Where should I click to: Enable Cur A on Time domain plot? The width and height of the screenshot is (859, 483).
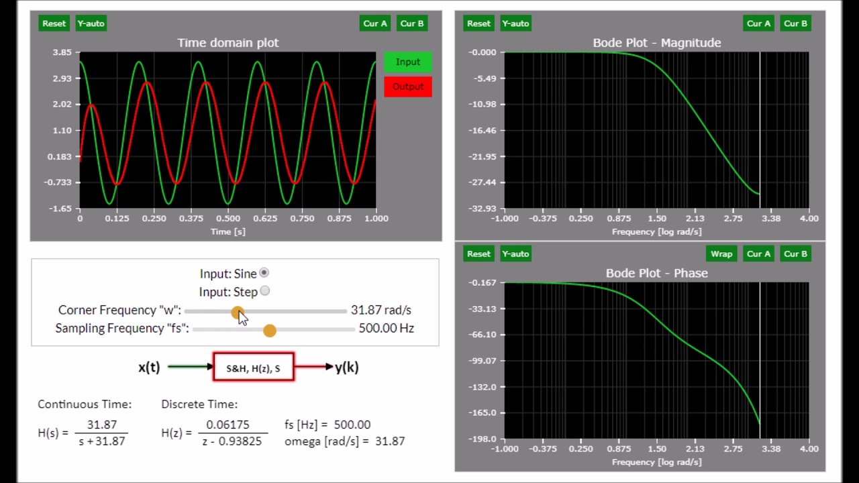click(375, 23)
